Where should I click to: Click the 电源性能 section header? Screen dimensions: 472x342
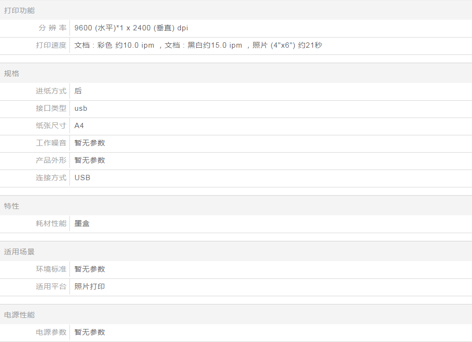[19, 315]
